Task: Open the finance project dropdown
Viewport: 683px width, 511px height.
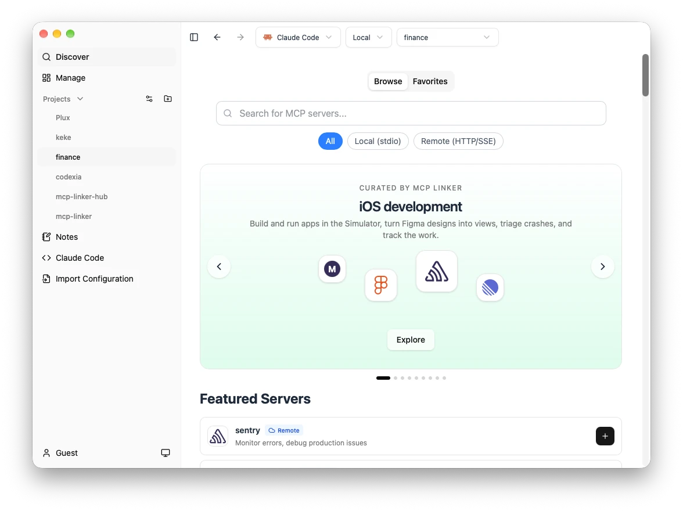Action: (x=447, y=38)
